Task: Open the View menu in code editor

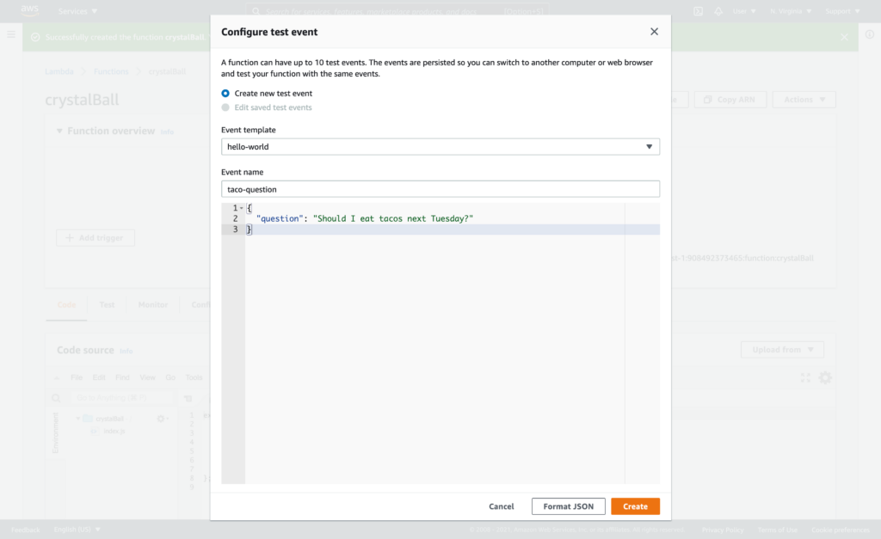Action: click(x=147, y=377)
